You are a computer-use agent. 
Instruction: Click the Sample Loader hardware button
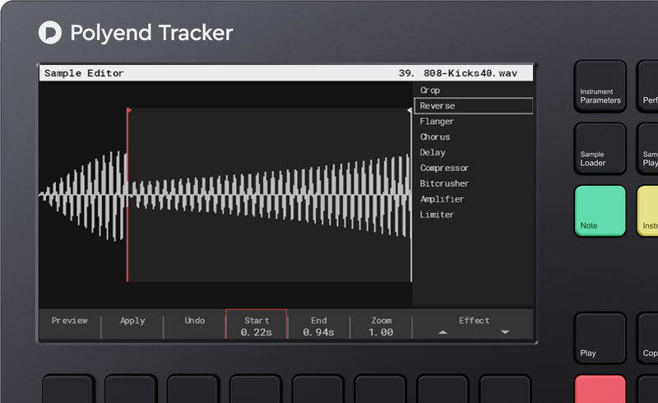coord(600,149)
